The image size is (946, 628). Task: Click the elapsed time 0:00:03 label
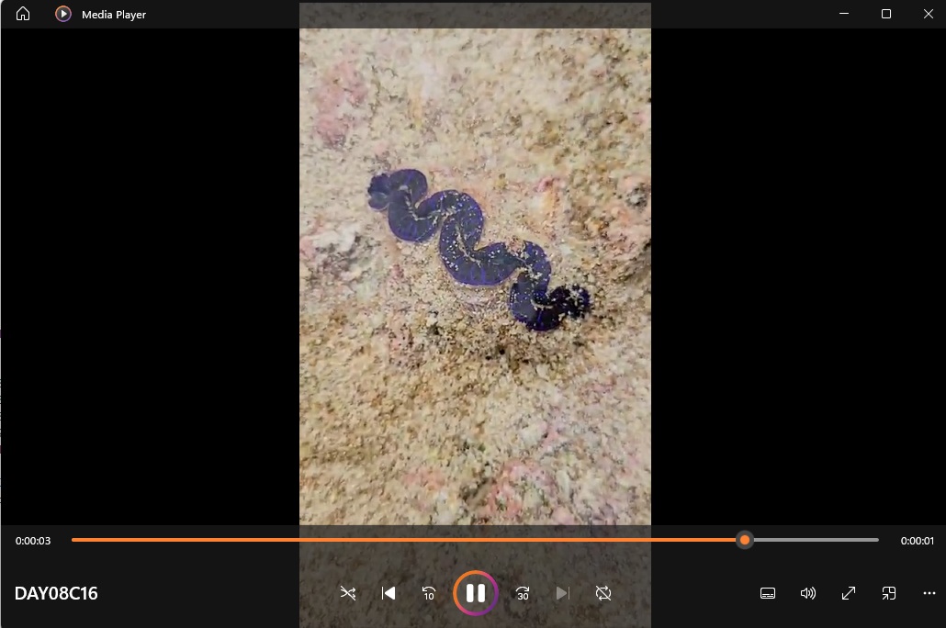pos(33,541)
